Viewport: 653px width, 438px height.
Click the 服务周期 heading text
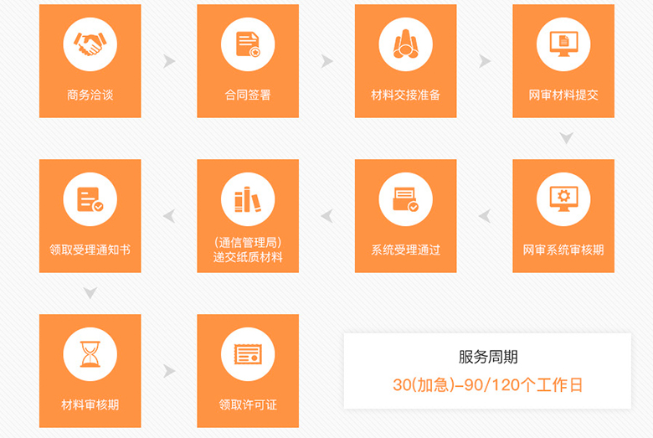(x=487, y=357)
